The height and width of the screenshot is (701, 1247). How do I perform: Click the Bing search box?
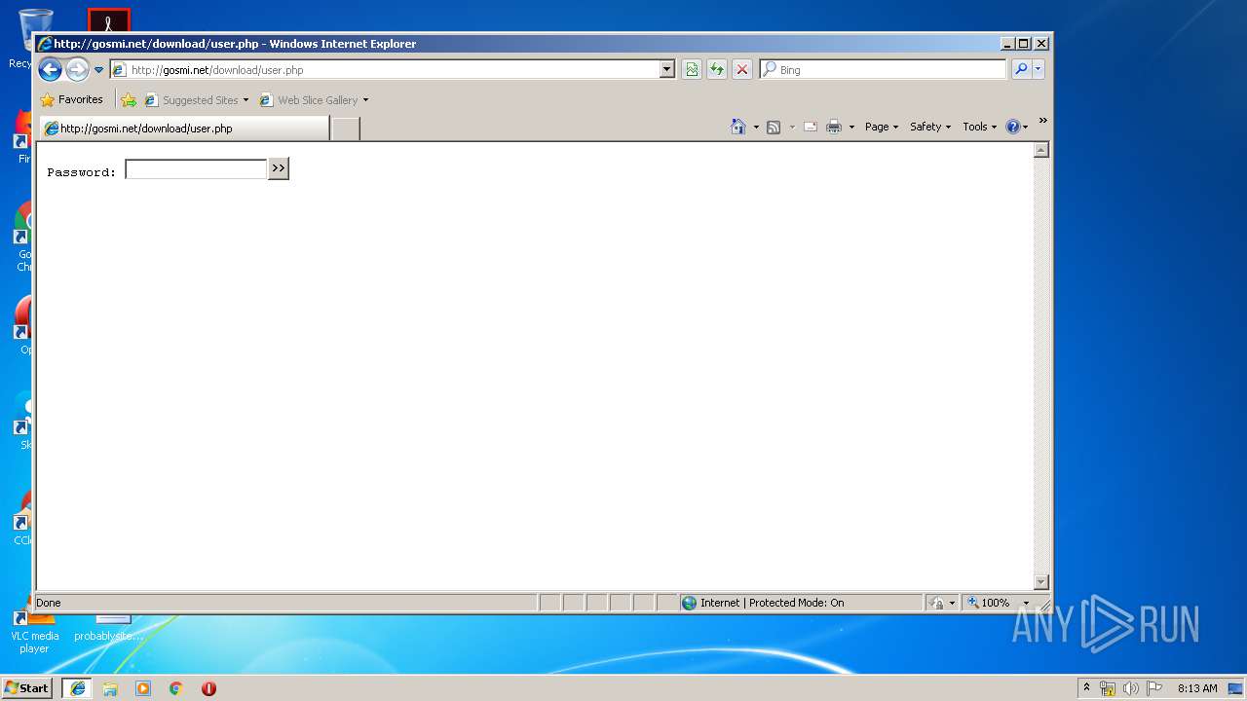pyautogui.click(x=883, y=70)
